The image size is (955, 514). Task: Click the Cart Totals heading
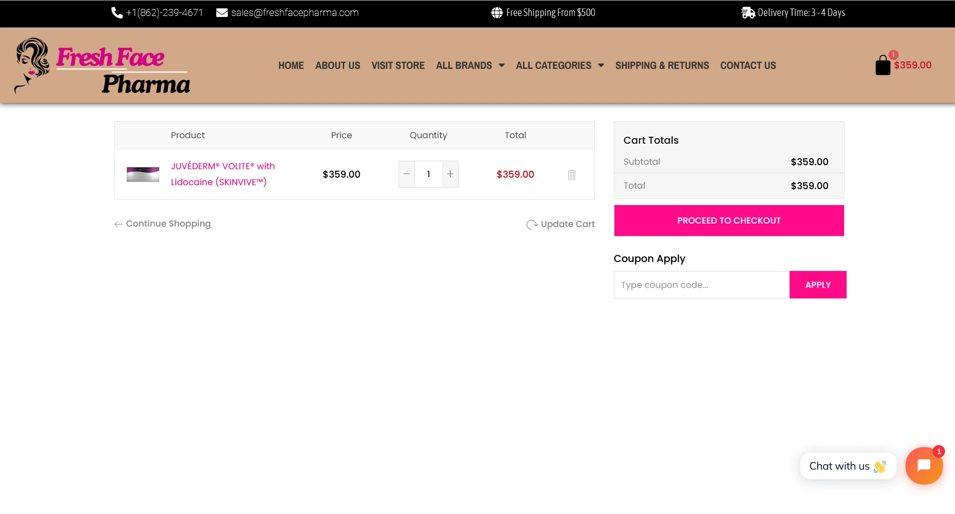pos(651,140)
